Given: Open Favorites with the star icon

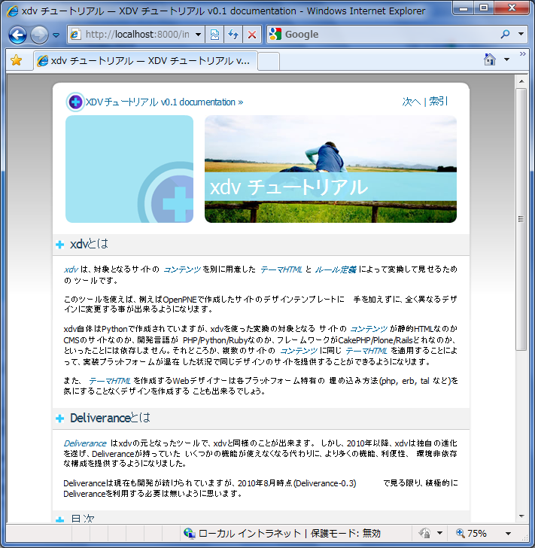Looking at the screenshot, I should 16,60.
